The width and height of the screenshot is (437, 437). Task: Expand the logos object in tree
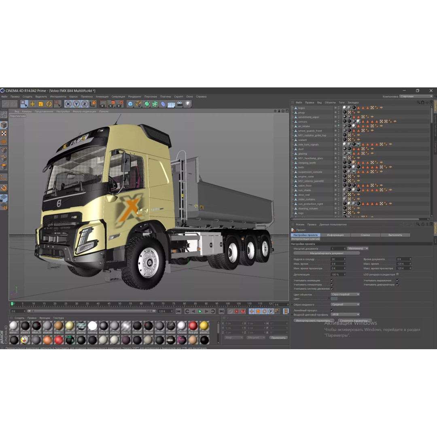click(293, 108)
